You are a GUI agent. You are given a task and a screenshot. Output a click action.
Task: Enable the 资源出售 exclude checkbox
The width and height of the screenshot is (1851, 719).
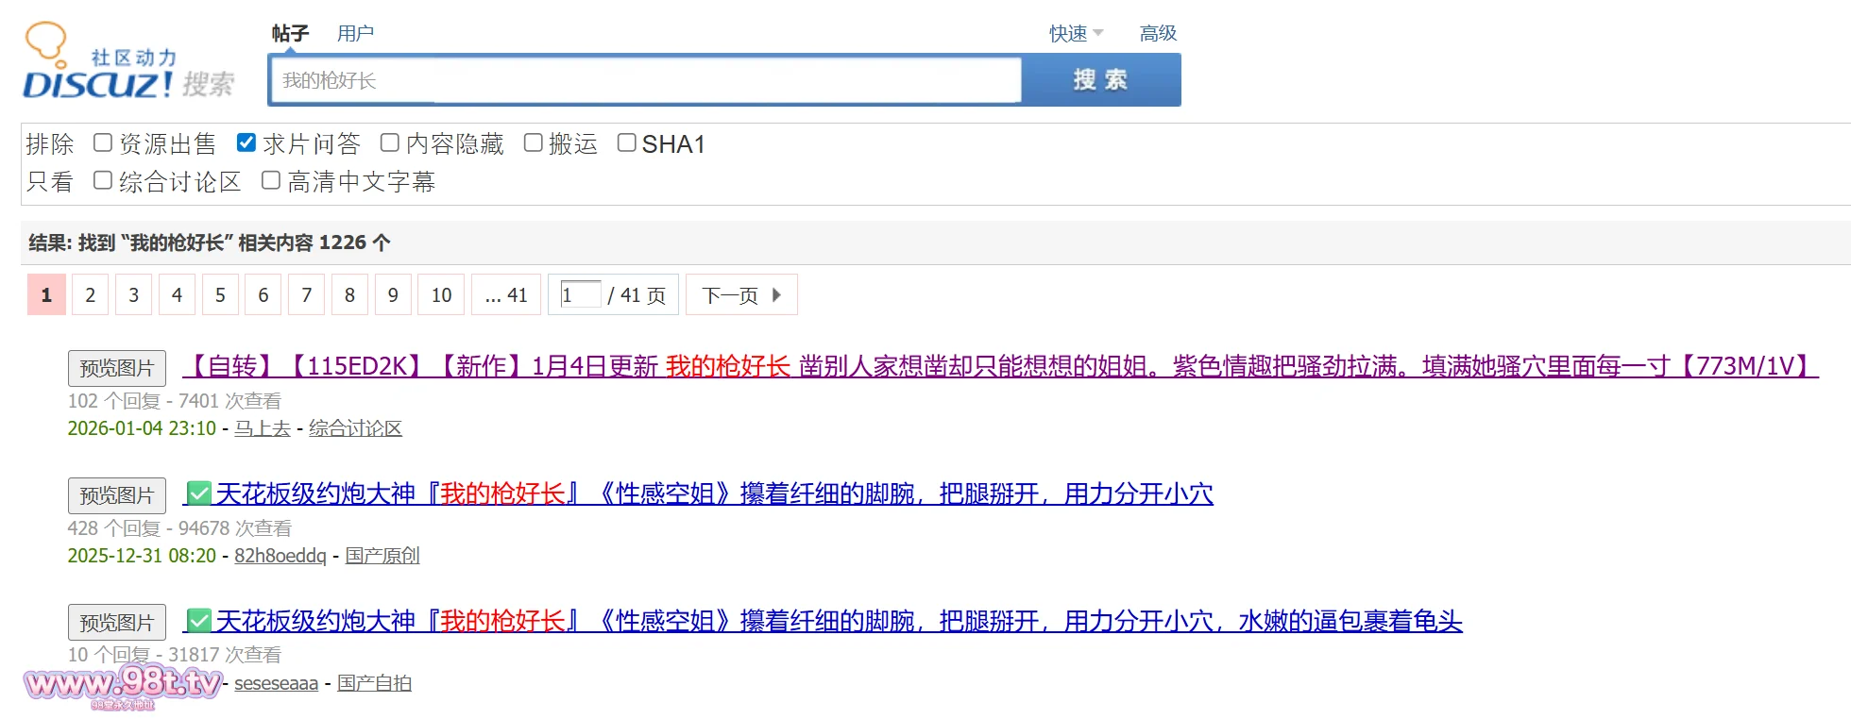click(103, 143)
